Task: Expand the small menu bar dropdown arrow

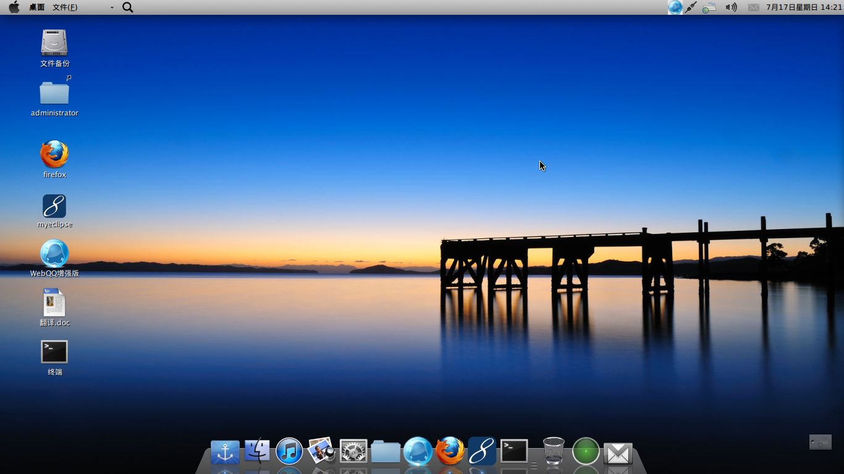Action: coord(112,7)
